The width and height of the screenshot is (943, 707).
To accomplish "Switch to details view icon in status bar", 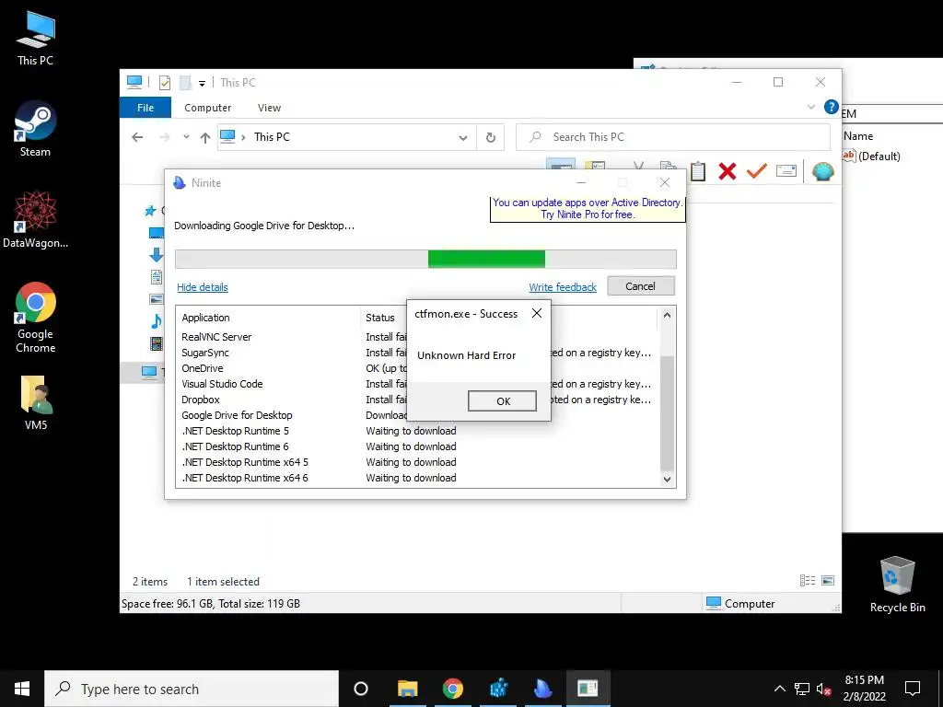I will (x=807, y=581).
